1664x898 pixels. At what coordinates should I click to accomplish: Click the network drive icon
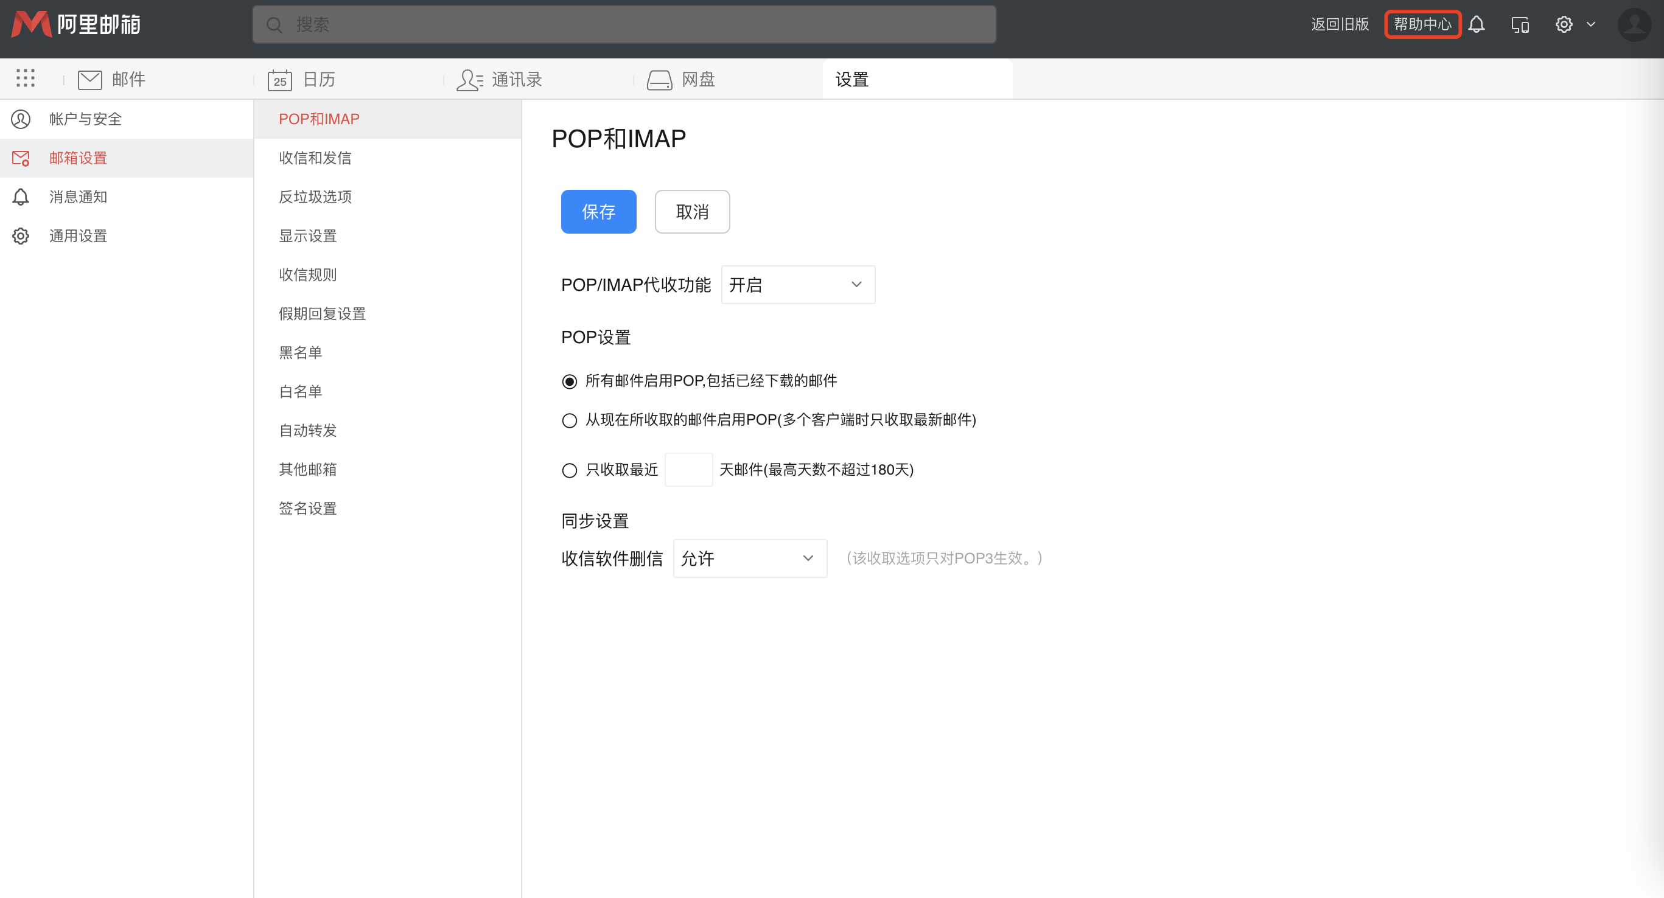[660, 80]
